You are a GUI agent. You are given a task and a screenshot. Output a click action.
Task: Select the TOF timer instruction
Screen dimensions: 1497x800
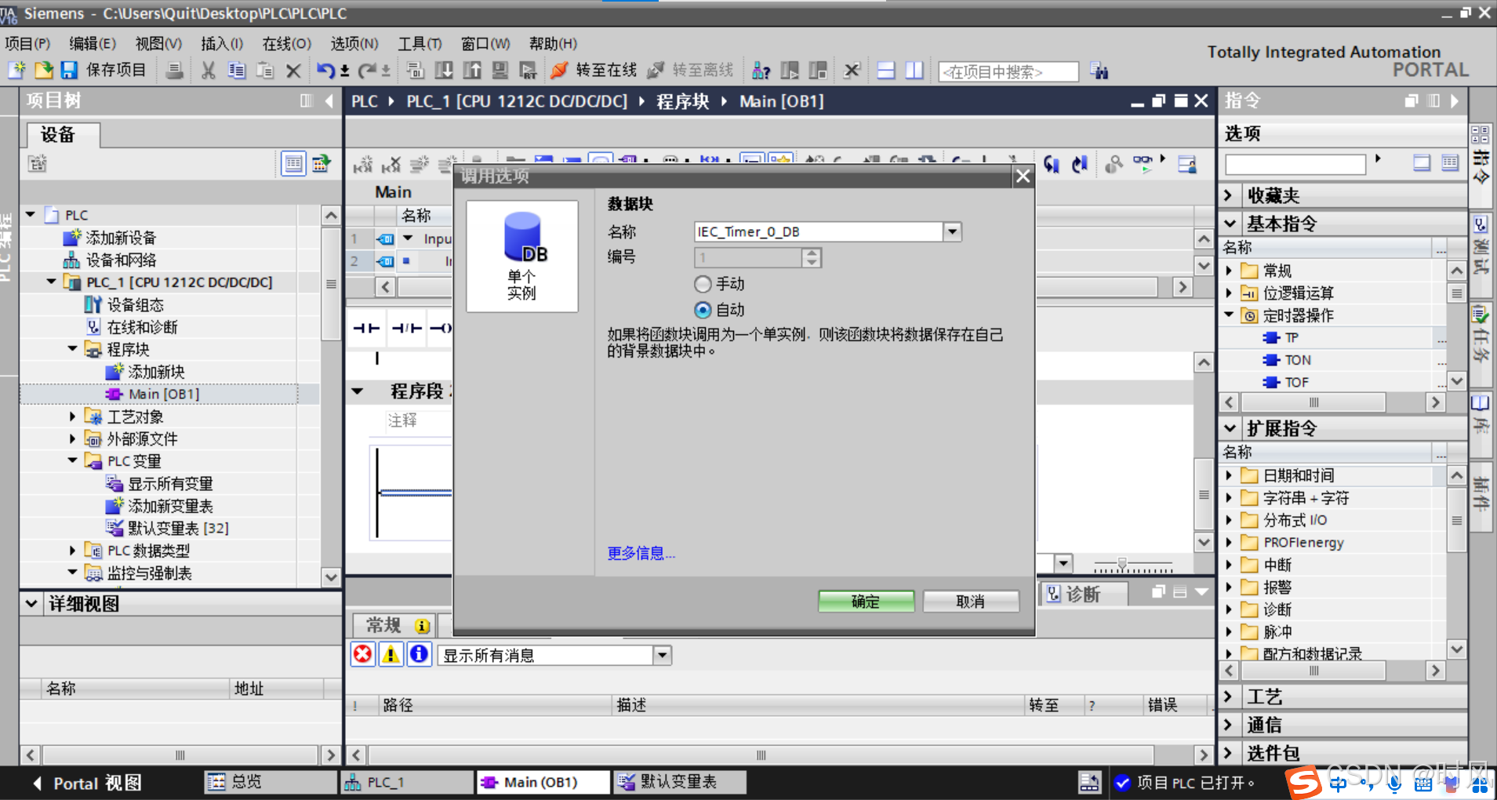pyautogui.click(x=1296, y=382)
